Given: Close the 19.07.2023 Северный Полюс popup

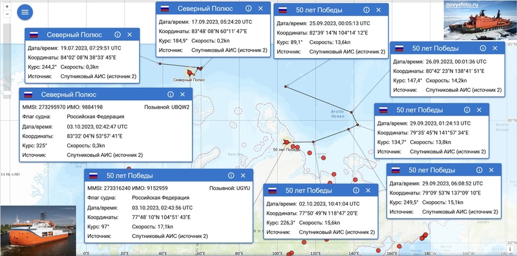Looking at the screenshot, I should point(130,35).
